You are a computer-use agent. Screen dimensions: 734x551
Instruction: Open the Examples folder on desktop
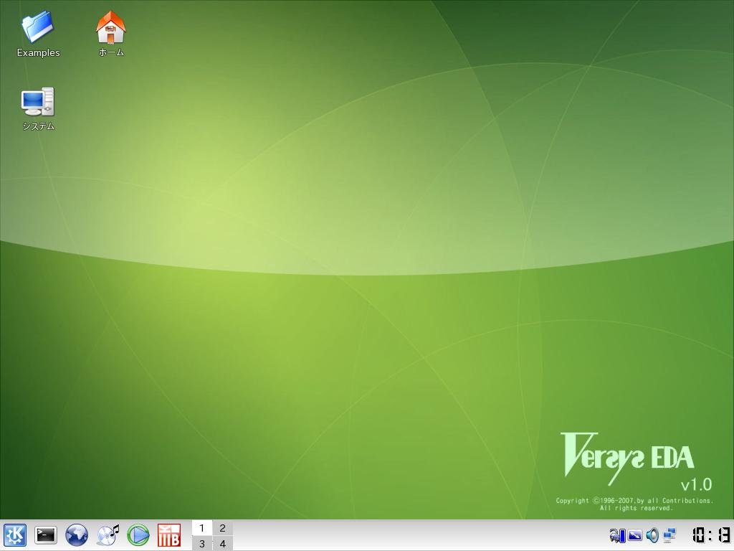38,27
